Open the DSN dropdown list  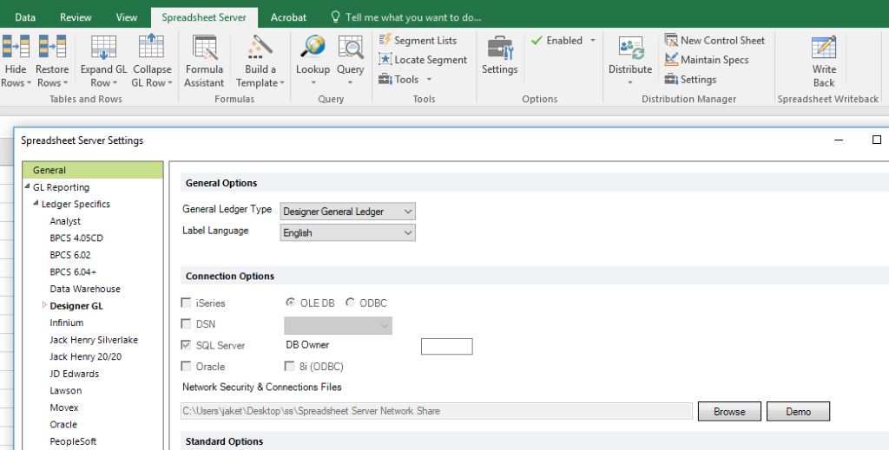click(338, 325)
